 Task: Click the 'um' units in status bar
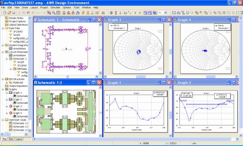click(194, 143)
